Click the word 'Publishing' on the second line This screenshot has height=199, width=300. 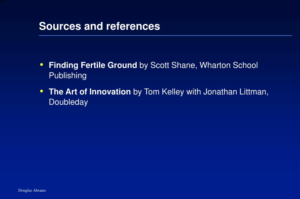coord(68,76)
